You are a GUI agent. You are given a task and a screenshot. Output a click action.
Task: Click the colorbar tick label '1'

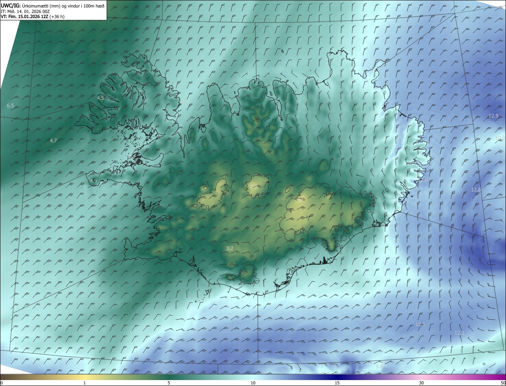click(x=85, y=383)
